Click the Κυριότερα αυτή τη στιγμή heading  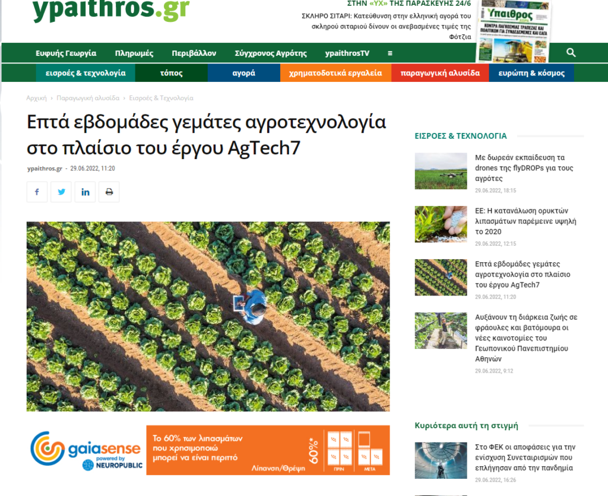(x=467, y=425)
